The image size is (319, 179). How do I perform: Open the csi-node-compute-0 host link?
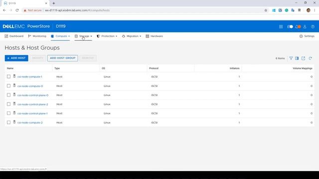30,86
